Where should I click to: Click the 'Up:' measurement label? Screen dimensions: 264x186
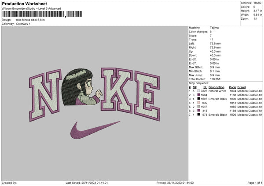(191, 51)
